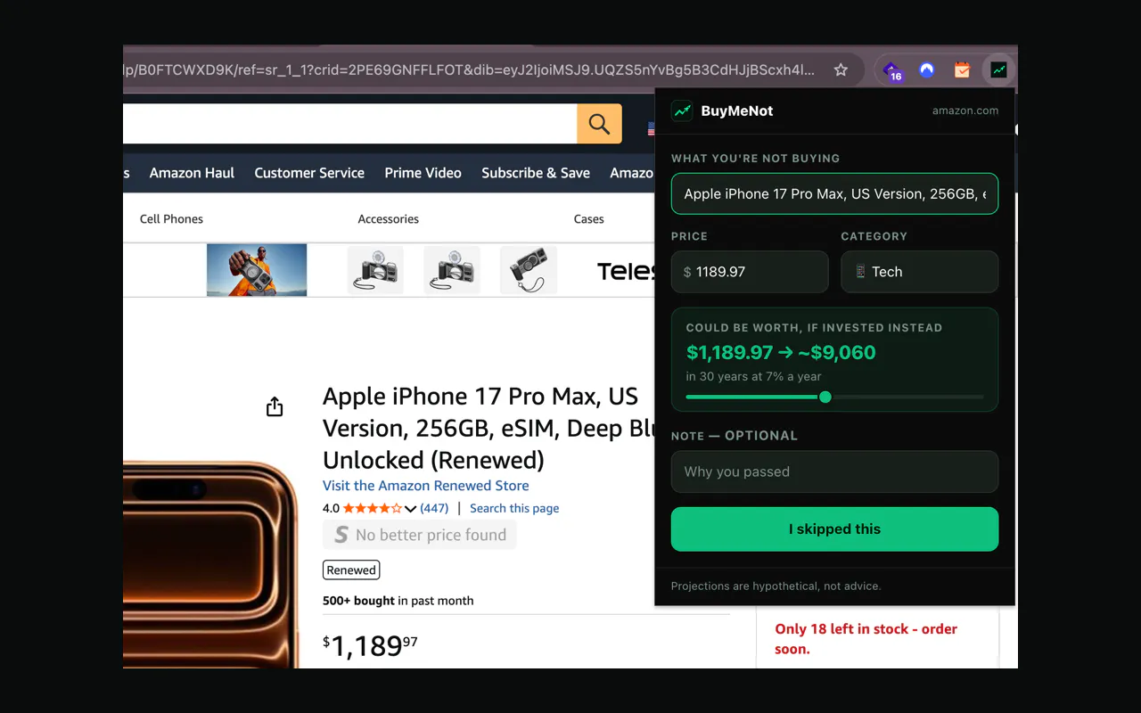The image size is (1141, 713).
Task: Open Amazon Haul in the navigation bar
Action: [x=192, y=173]
